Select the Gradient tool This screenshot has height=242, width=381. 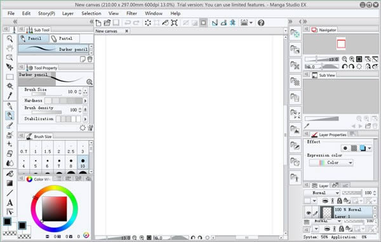click(10, 183)
